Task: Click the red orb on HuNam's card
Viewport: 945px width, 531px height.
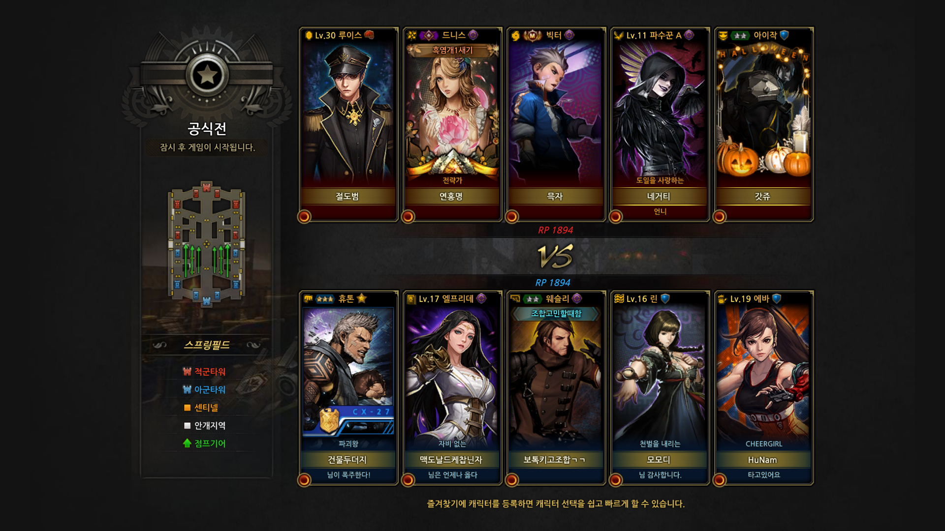Action: tap(720, 480)
